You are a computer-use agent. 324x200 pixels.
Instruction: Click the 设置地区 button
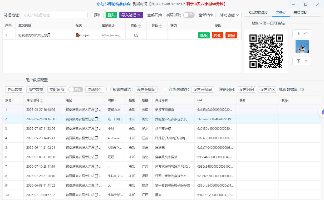tap(268, 89)
